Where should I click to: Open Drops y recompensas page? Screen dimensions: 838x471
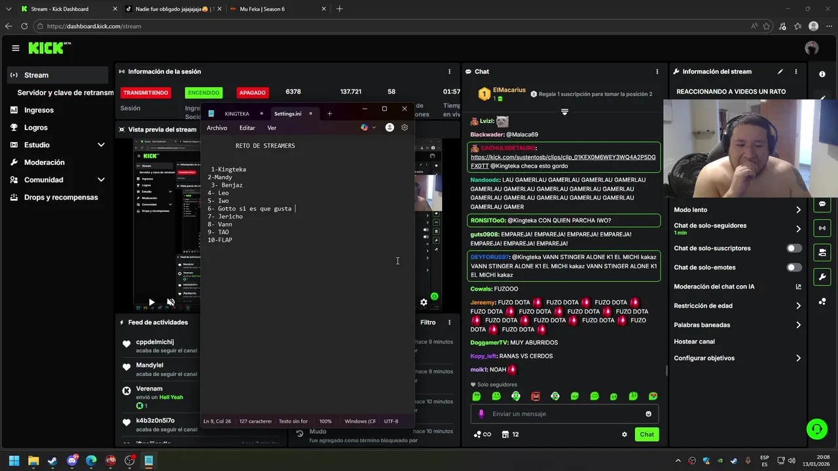[x=61, y=198]
